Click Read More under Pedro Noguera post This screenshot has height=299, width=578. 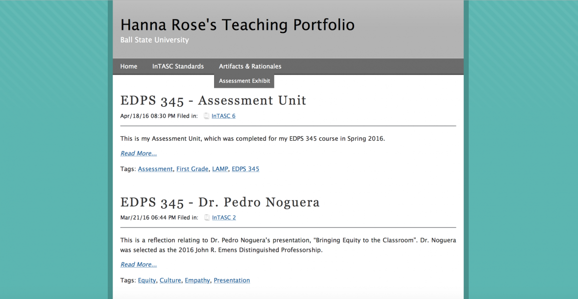pyautogui.click(x=139, y=265)
